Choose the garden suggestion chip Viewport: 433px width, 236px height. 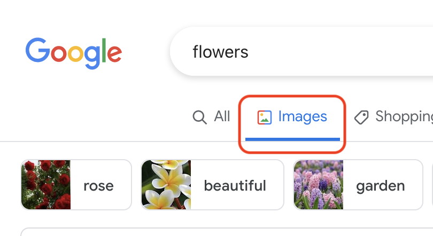point(380,185)
